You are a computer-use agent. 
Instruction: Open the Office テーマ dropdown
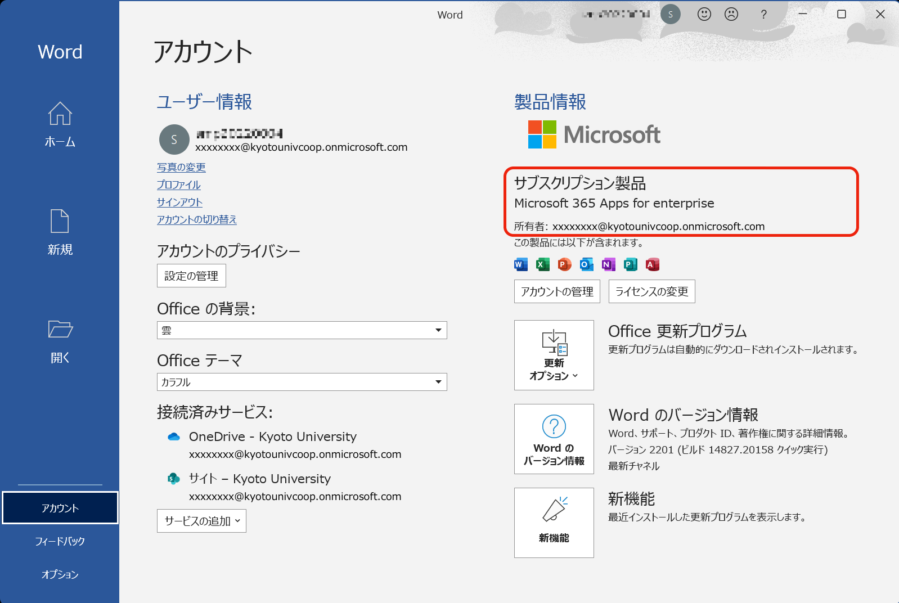tap(302, 382)
